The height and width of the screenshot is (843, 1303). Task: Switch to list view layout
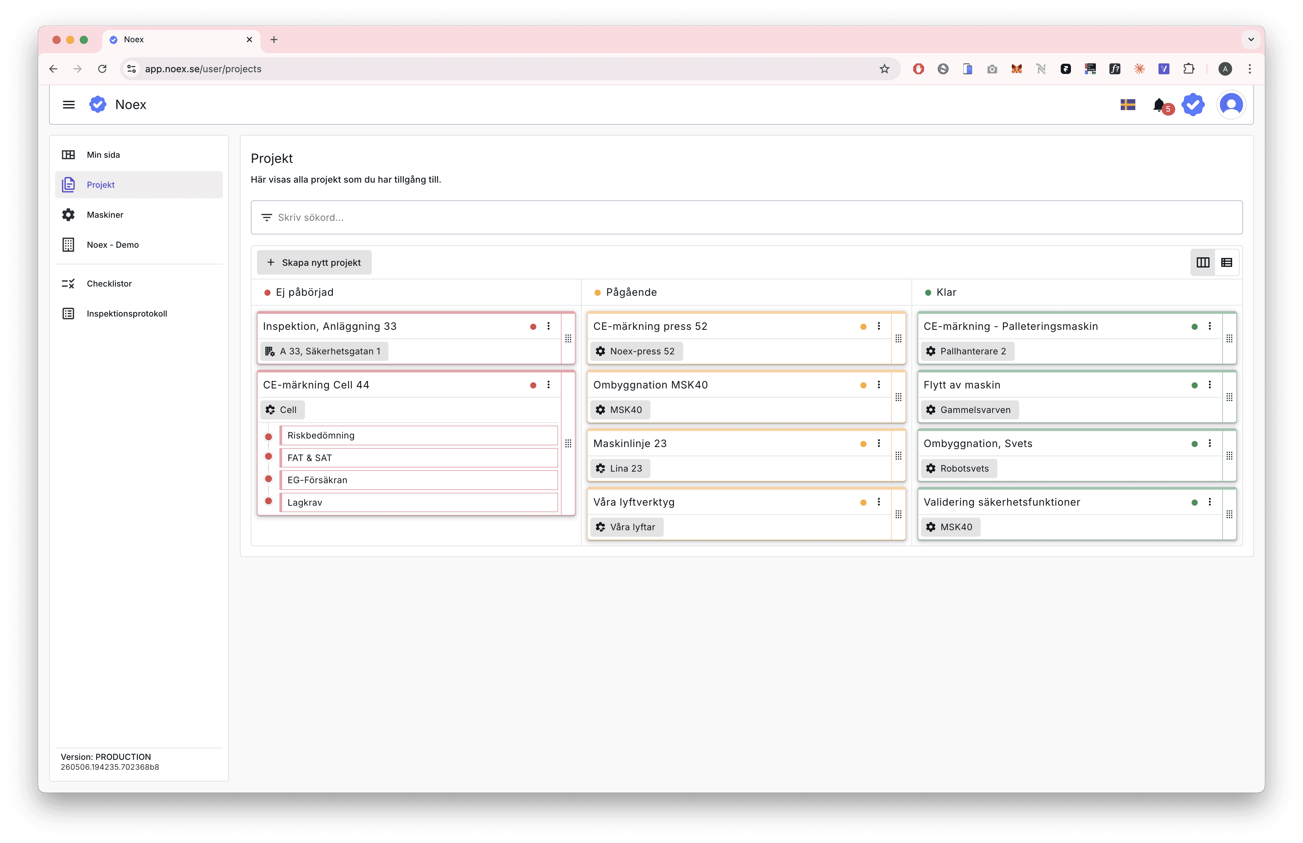[x=1227, y=262]
